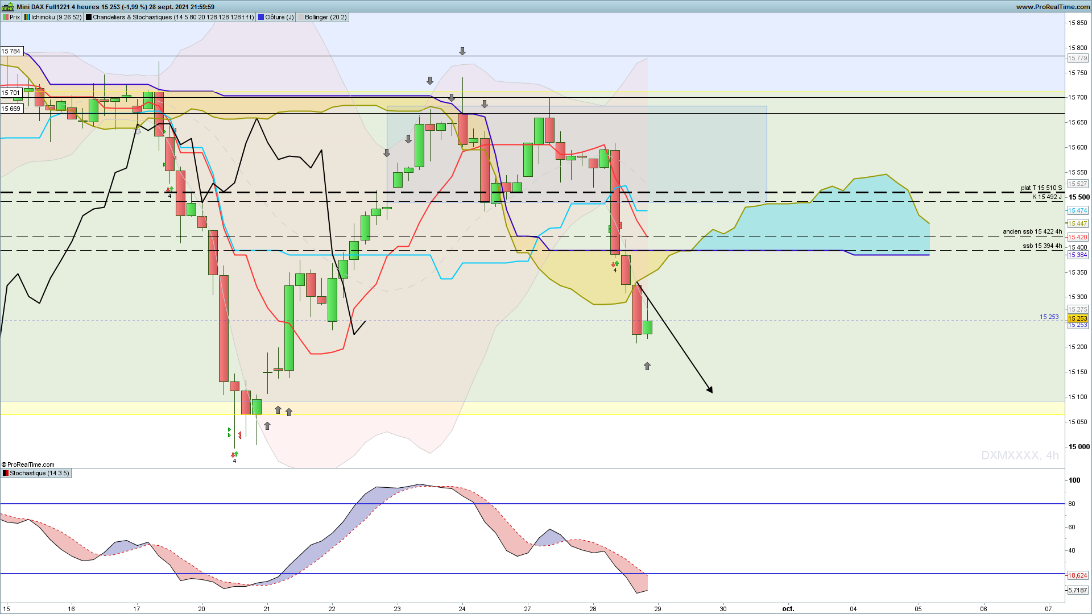Click the date 20 on time axis
The image size is (1092, 614).
tap(201, 609)
